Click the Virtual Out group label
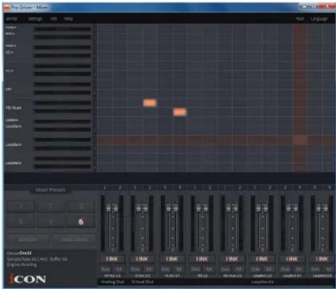Image resolution: width=336 pixels, height=289 pixels. coord(142,282)
